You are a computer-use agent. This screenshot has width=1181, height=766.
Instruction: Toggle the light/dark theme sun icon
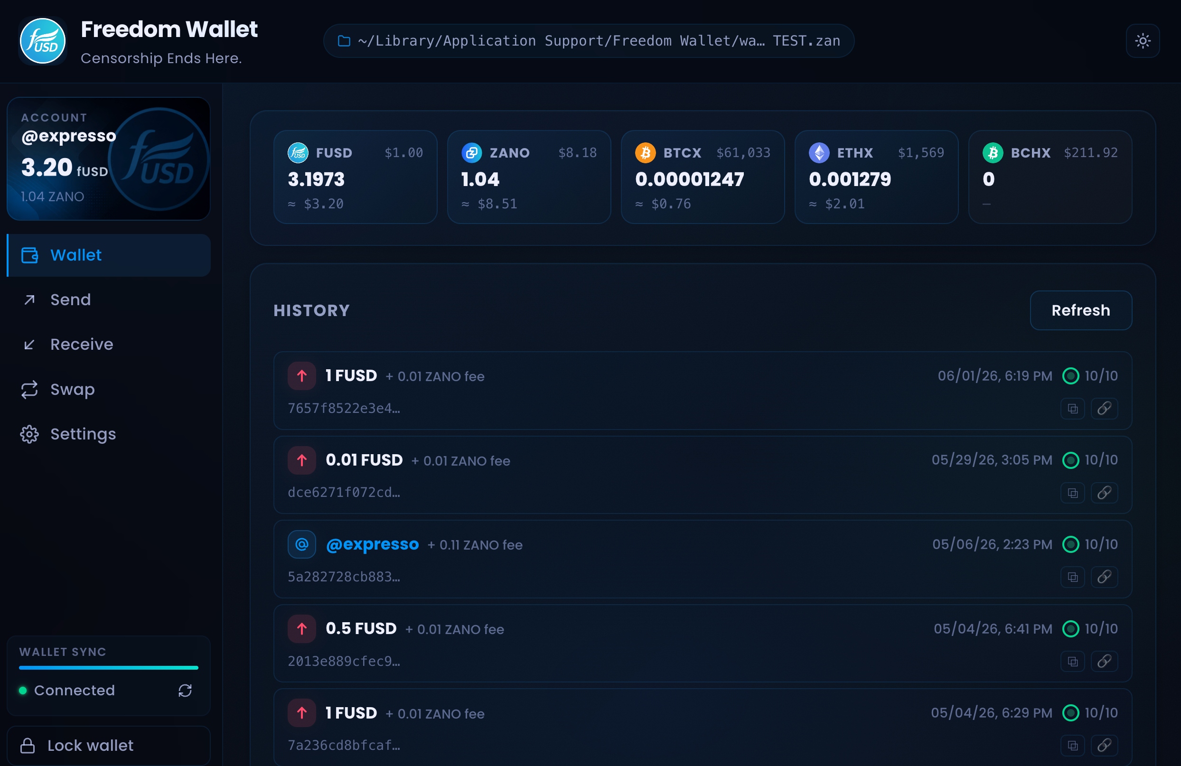(1143, 41)
